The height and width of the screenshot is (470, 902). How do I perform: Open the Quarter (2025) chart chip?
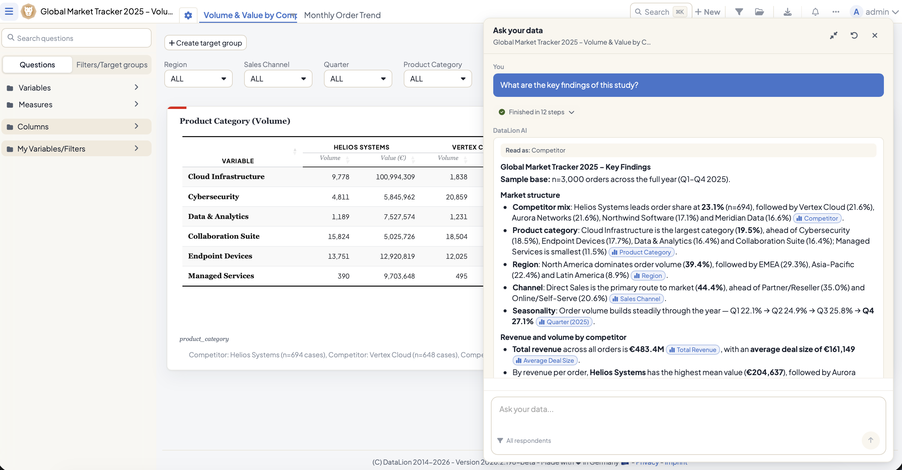(x=564, y=321)
